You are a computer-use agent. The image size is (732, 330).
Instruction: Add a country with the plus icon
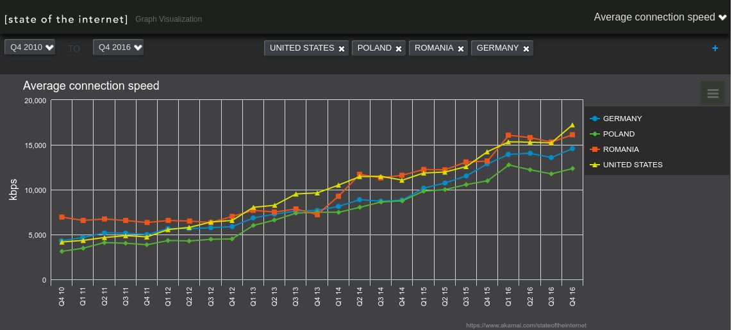[x=715, y=48]
